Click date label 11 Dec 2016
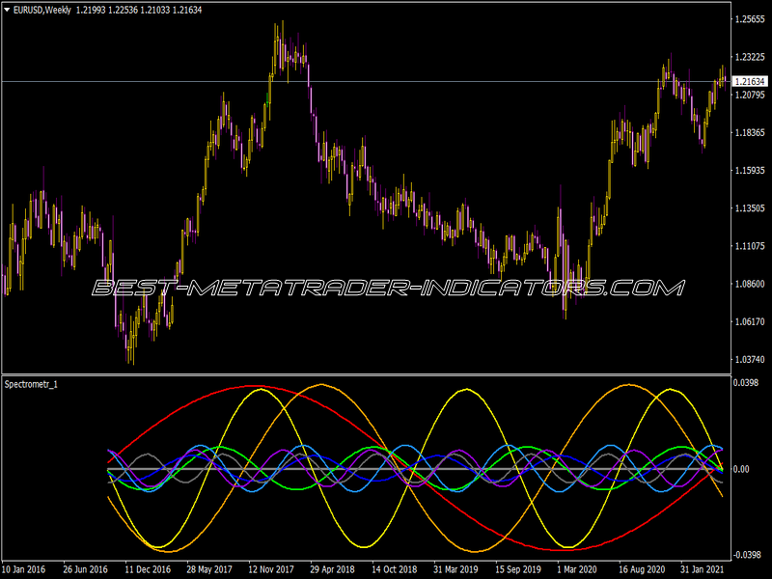Screen dimensions: 772x579 coord(148,569)
